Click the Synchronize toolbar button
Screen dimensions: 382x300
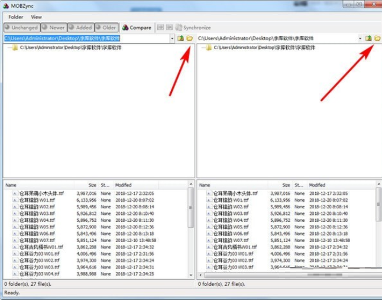[192, 27]
